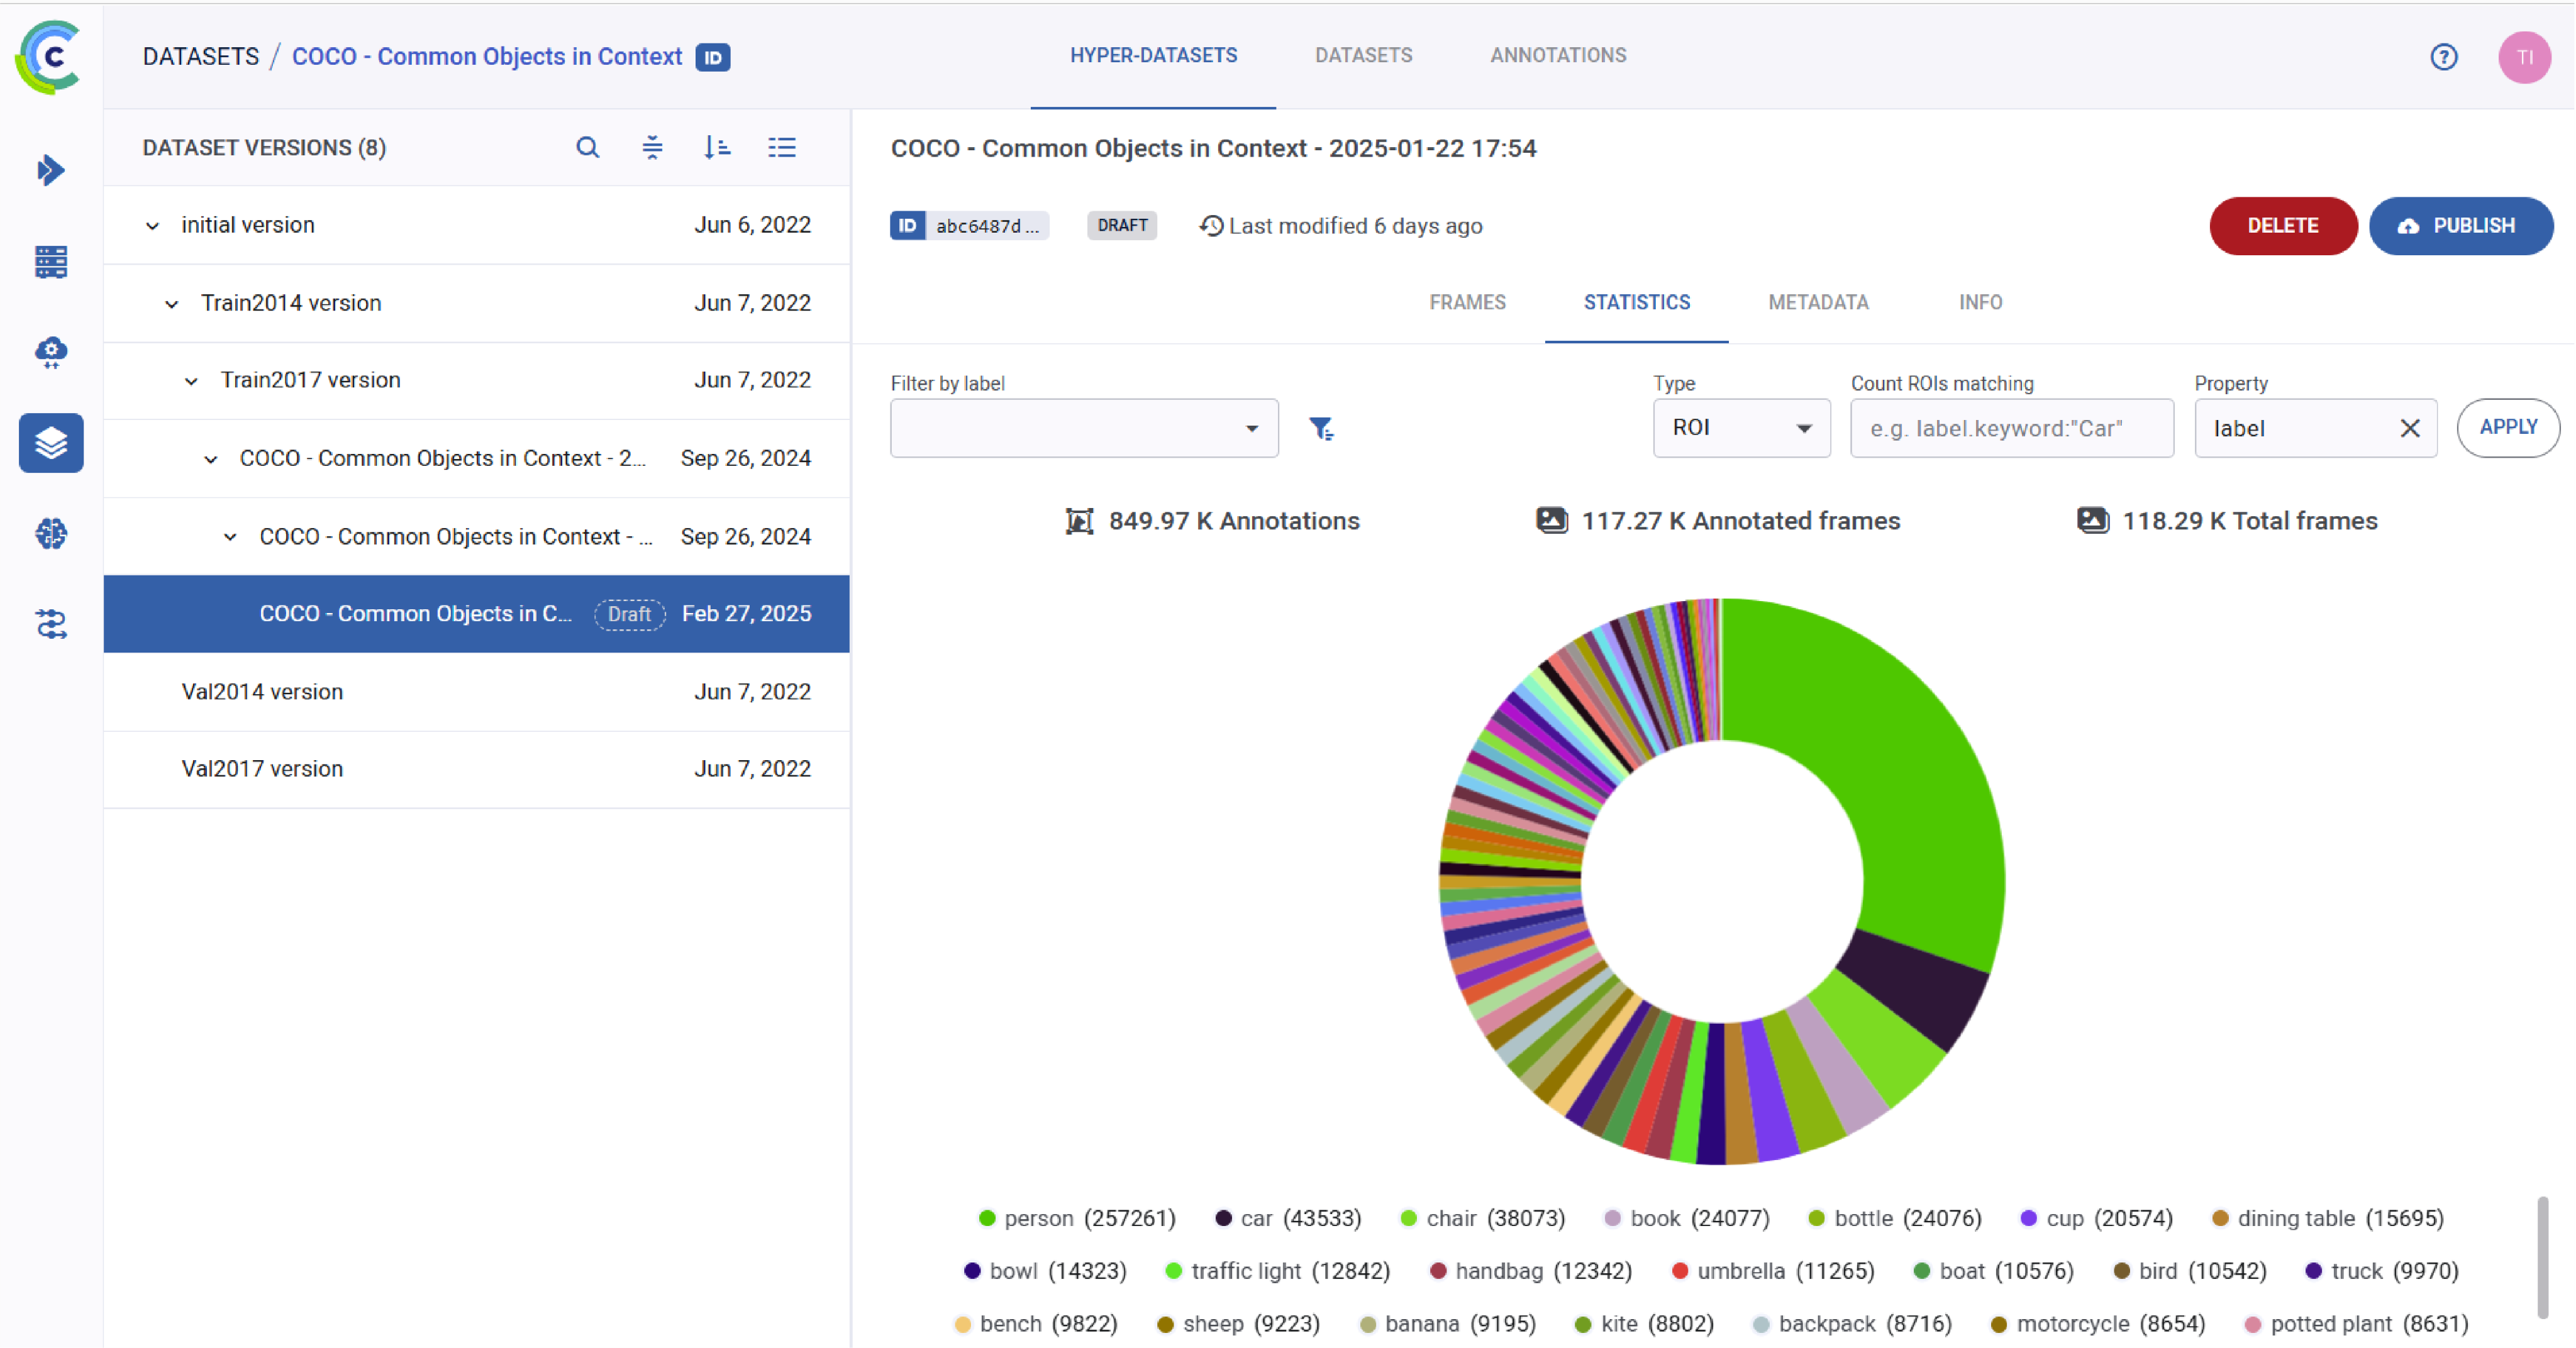Open search in dataset versions panel
This screenshot has height=1348, width=2576.
588,148
